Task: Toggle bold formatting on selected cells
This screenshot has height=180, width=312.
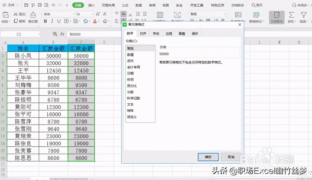Action: (x=46, y=21)
